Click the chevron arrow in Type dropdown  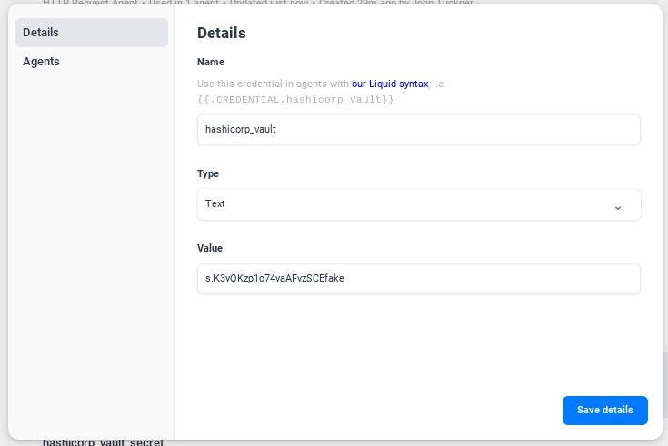(x=618, y=207)
